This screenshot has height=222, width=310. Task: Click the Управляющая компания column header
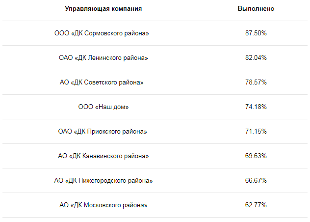coord(103,9)
